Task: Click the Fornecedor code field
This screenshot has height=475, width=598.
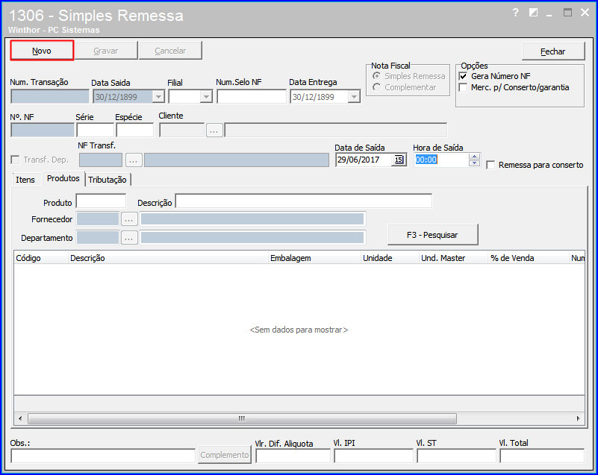Action: click(98, 219)
